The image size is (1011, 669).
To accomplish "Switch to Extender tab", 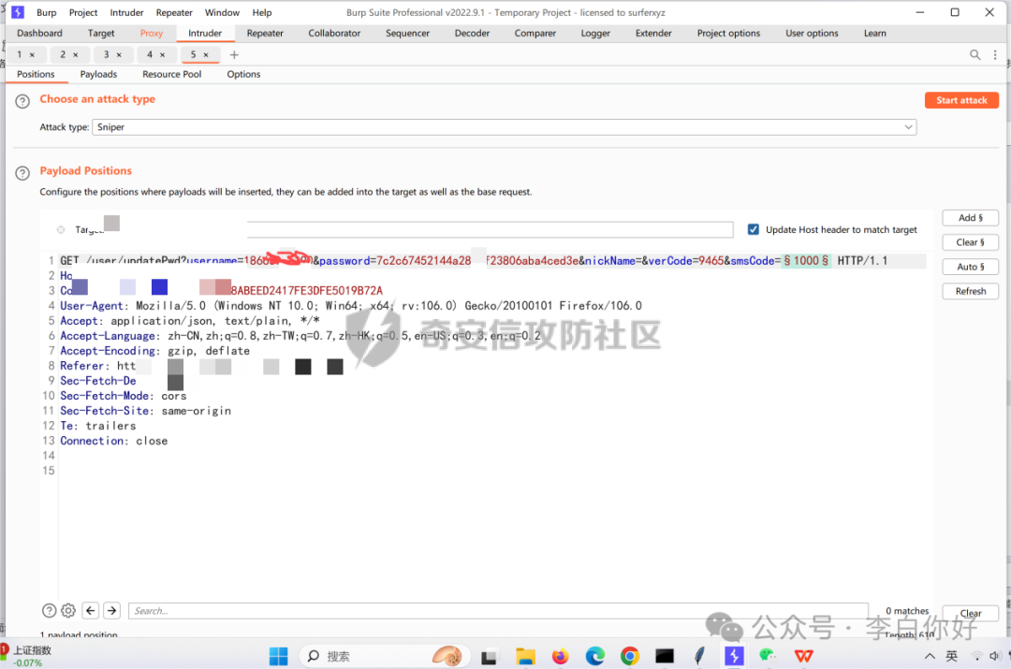I will click(653, 33).
